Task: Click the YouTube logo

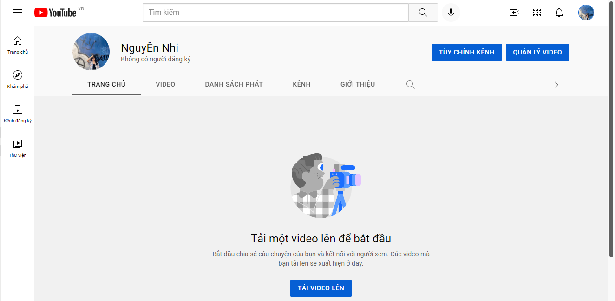Action: 55,13
